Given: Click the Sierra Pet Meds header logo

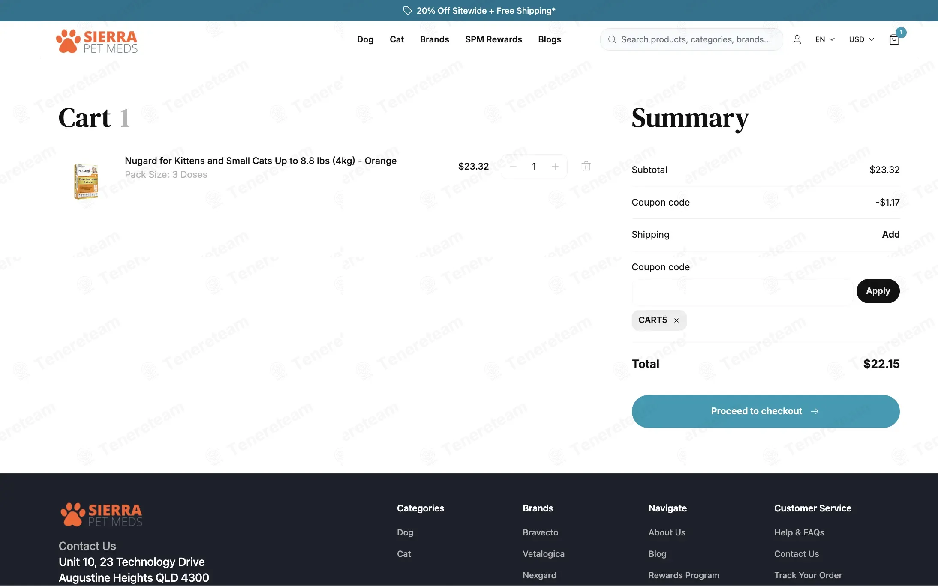Looking at the screenshot, I should tap(97, 41).
